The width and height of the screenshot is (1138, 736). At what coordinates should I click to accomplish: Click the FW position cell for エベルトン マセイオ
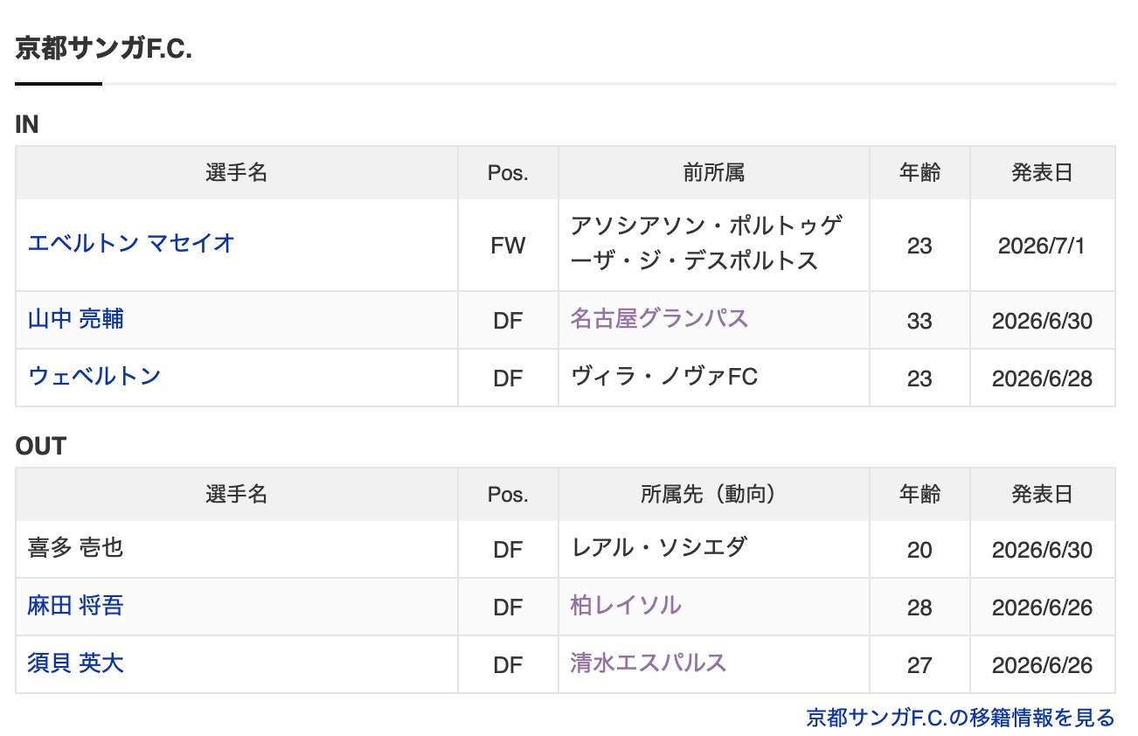[x=508, y=246]
